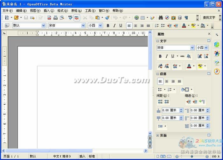Click the Open file folder icon
Viewport: 223px width, 160px height.
pos(16,18)
